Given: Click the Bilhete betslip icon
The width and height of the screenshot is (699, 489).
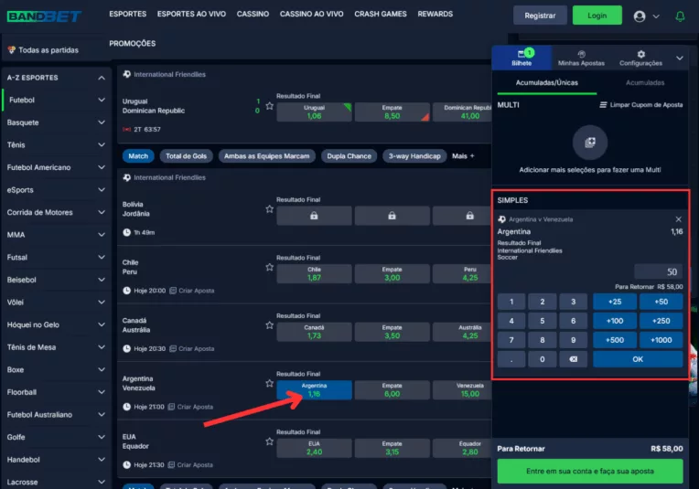Looking at the screenshot, I should [522, 58].
